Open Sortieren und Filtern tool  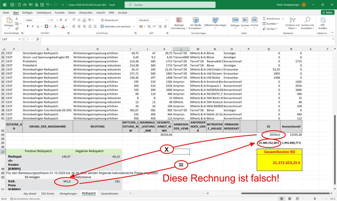tap(292, 23)
